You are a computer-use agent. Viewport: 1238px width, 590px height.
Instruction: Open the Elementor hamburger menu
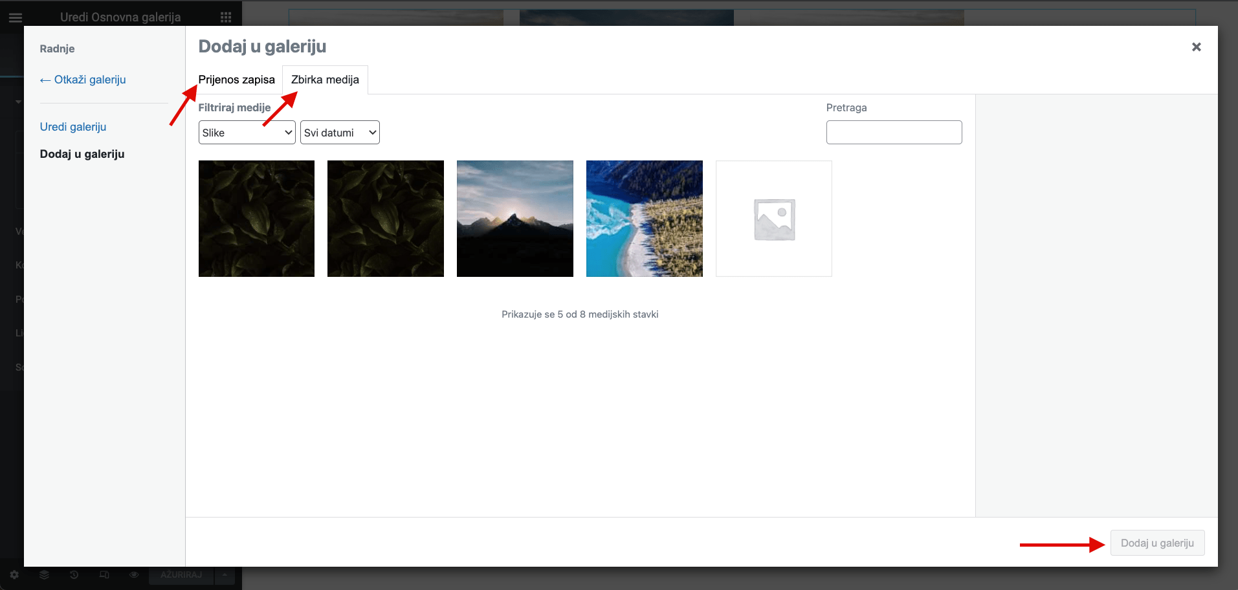pyautogui.click(x=16, y=17)
